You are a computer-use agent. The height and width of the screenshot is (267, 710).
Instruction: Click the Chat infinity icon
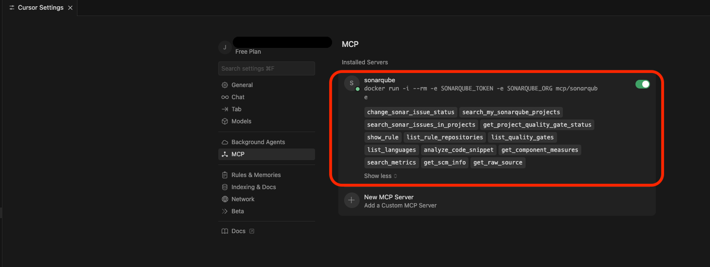click(x=225, y=97)
